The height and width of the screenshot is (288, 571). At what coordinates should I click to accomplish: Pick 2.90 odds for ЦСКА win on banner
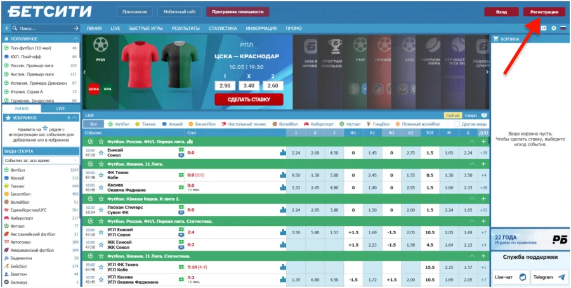225,85
